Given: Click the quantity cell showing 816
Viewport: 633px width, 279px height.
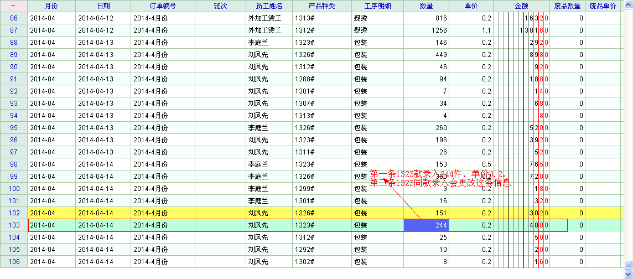Looking at the screenshot, I should [x=426, y=18].
